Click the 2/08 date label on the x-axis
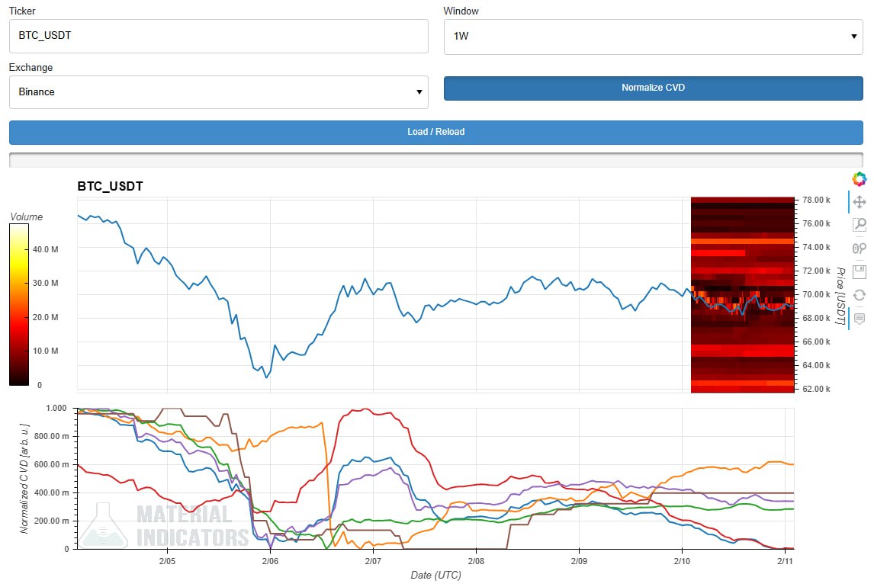 pos(475,561)
